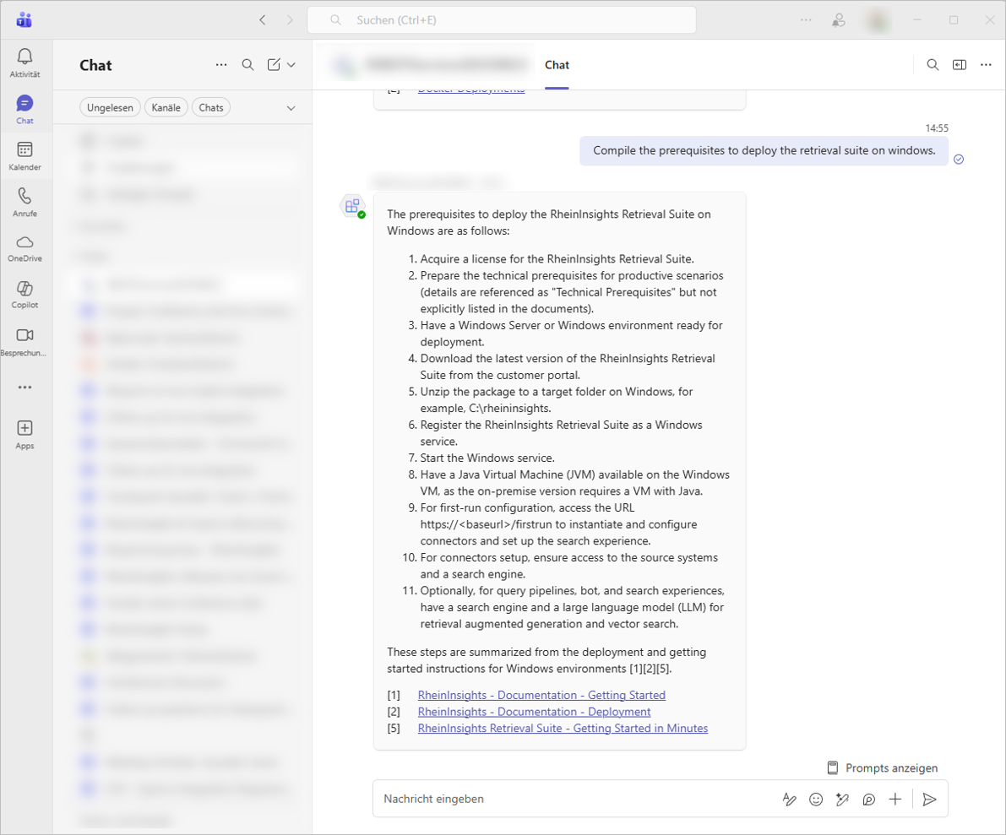Open the Apps store icon
The width and height of the screenshot is (1006, 835).
[24, 433]
